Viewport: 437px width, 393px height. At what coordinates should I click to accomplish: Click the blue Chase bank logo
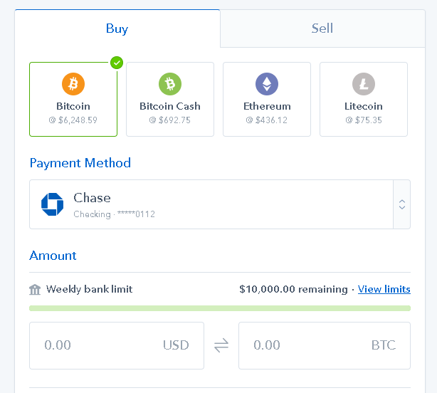point(53,204)
